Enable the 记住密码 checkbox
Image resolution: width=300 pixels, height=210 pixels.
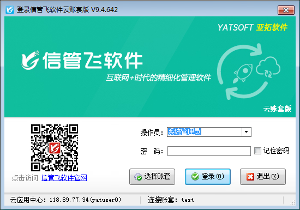coord(257,151)
